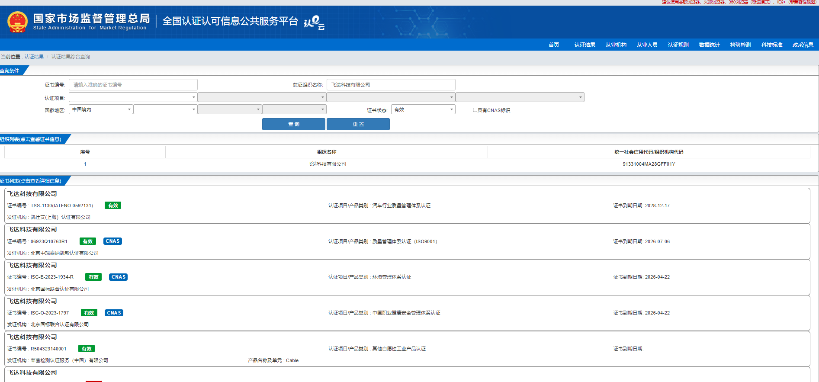
Task: Open the province dropdown next to 中国境内
Action: [165, 109]
